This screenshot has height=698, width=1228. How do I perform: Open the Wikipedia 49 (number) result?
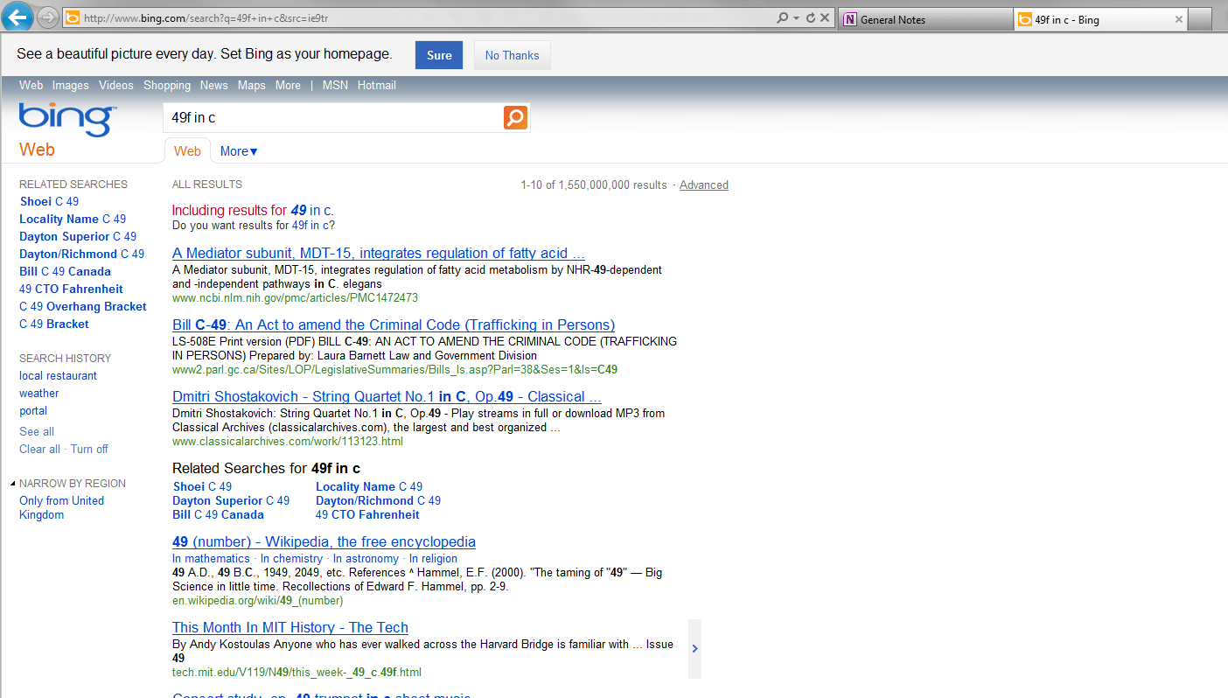(x=324, y=542)
